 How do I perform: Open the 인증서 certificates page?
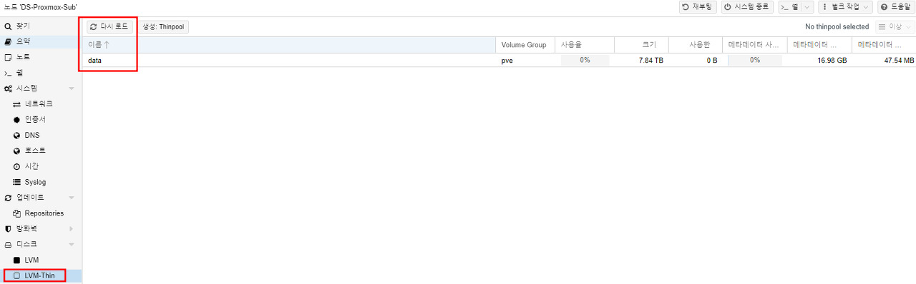[x=41, y=120]
